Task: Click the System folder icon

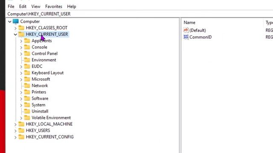Action: pyautogui.click(x=27, y=105)
